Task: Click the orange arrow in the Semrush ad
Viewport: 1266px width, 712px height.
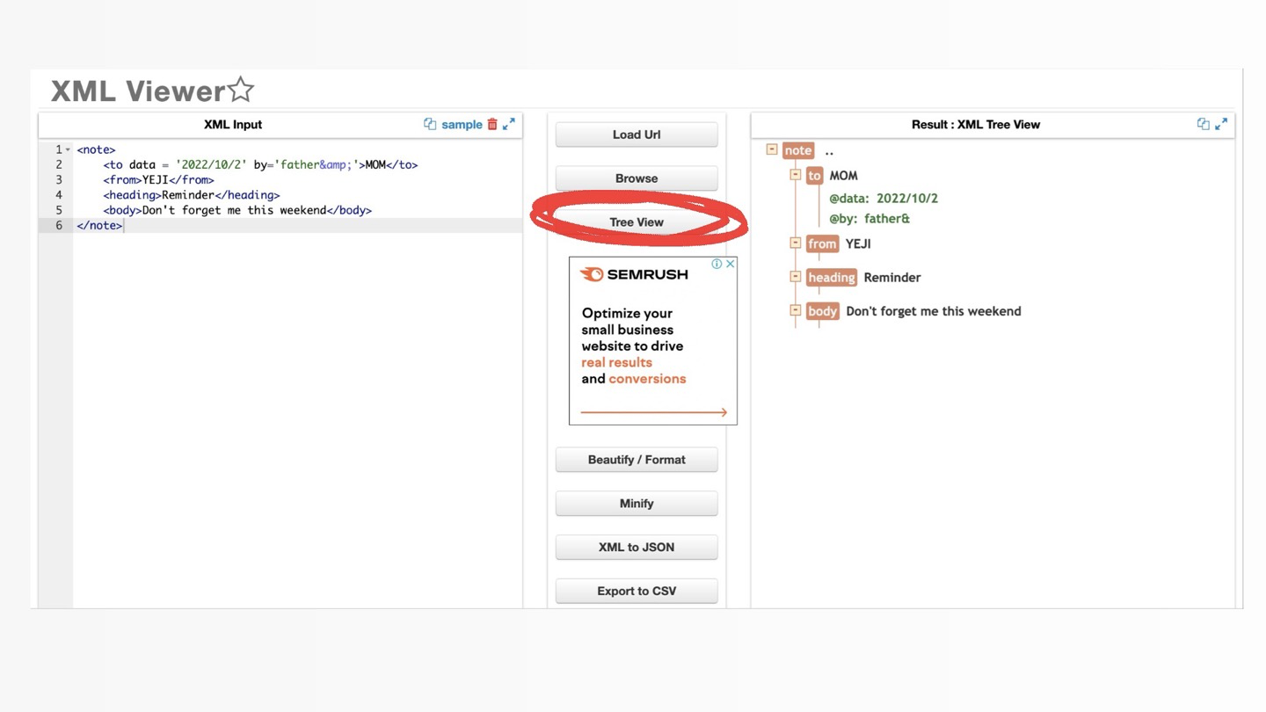Action: pyautogui.click(x=654, y=411)
